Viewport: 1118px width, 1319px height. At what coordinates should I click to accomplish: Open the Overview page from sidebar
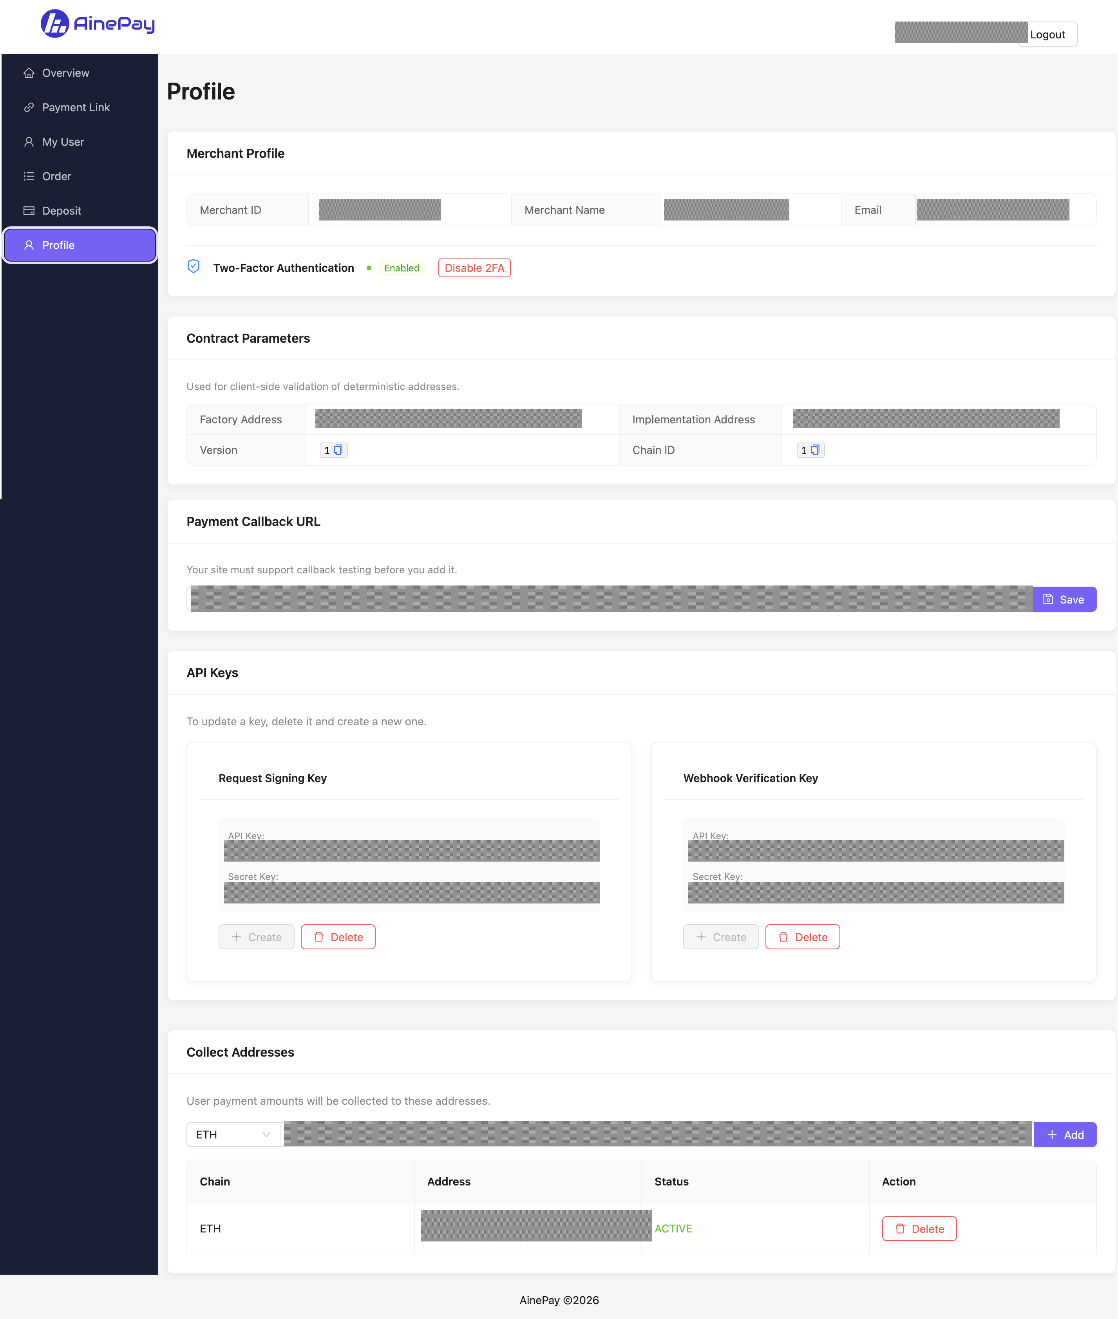coord(80,73)
